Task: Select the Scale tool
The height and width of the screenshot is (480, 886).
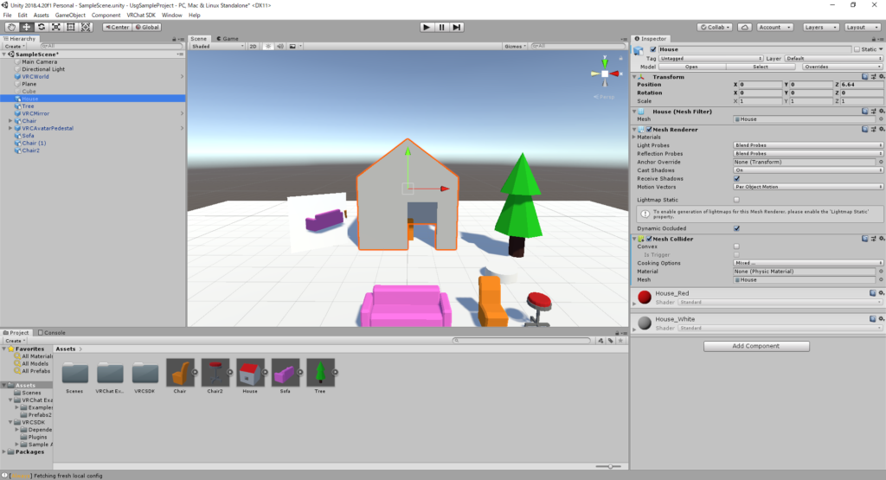Action: (56, 27)
